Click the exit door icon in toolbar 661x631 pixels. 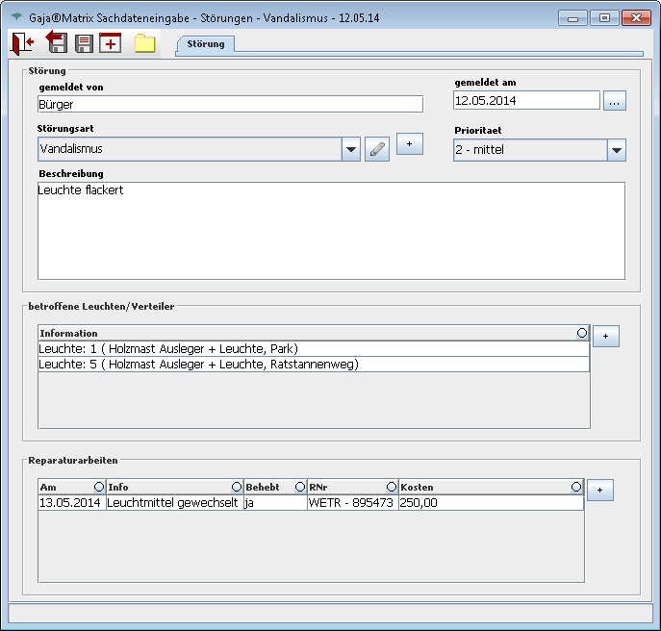click(22, 43)
